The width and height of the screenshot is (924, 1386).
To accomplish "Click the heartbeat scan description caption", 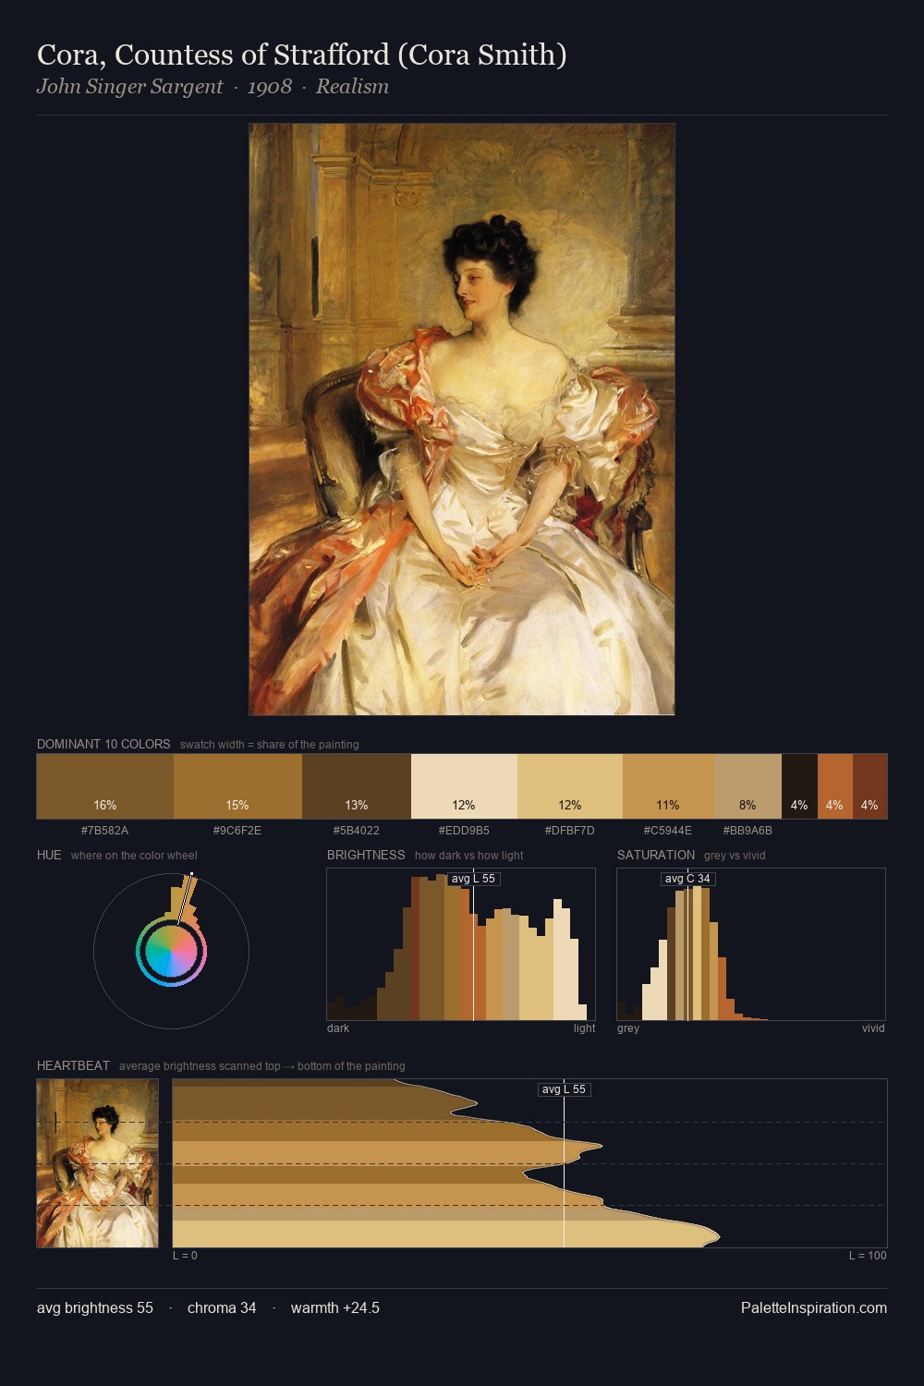I will pyautogui.click(x=262, y=1066).
